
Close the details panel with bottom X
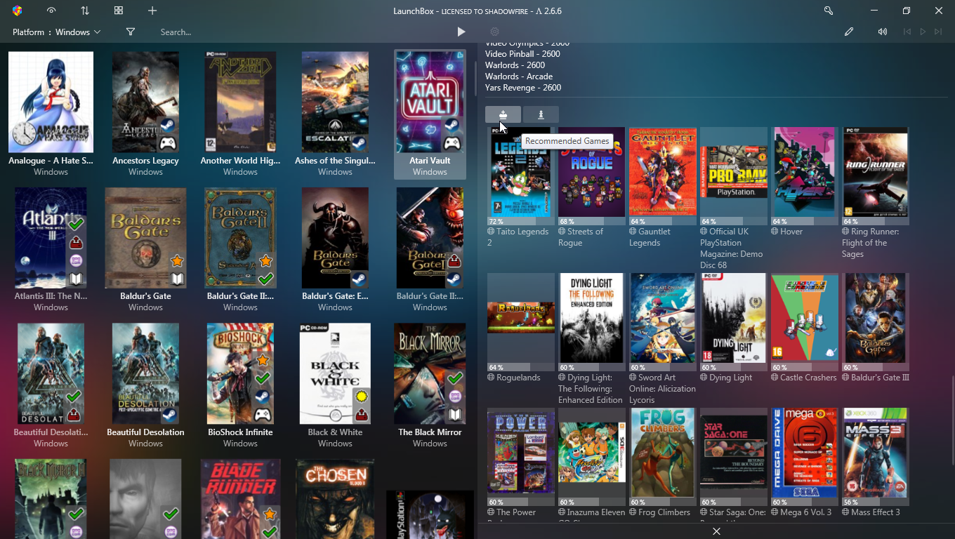pos(716,531)
